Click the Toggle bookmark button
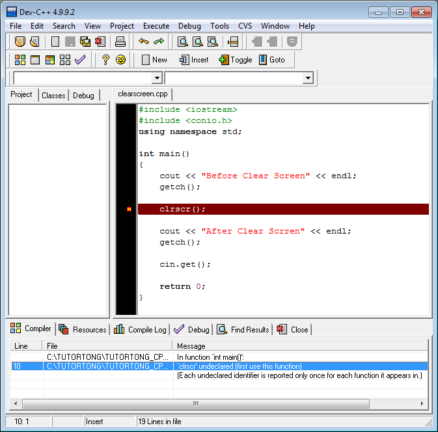Viewport: 438px width, 432px height. tap(236, 60)
